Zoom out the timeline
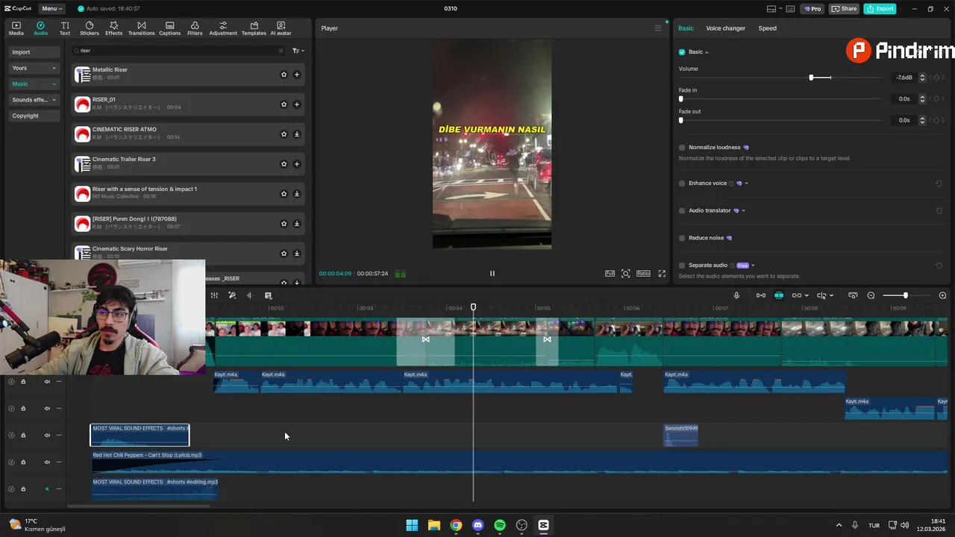The width and height of the screenshot is (955, 537). (871, 295)
